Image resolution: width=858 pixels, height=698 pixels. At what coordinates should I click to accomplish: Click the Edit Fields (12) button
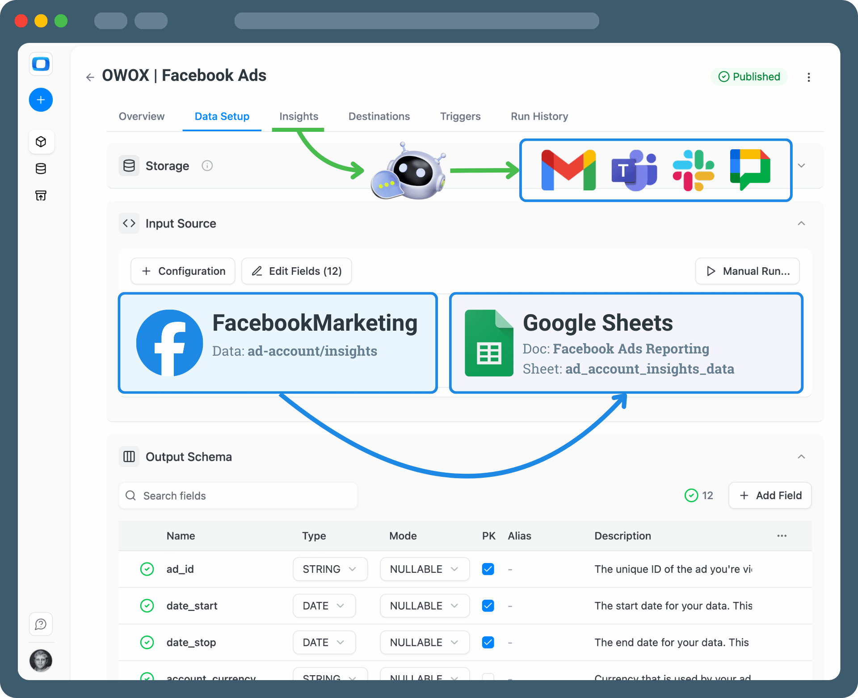click(296, 271)
